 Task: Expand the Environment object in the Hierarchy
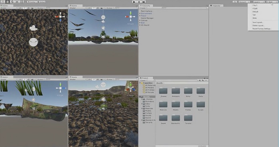pos(140,14)
